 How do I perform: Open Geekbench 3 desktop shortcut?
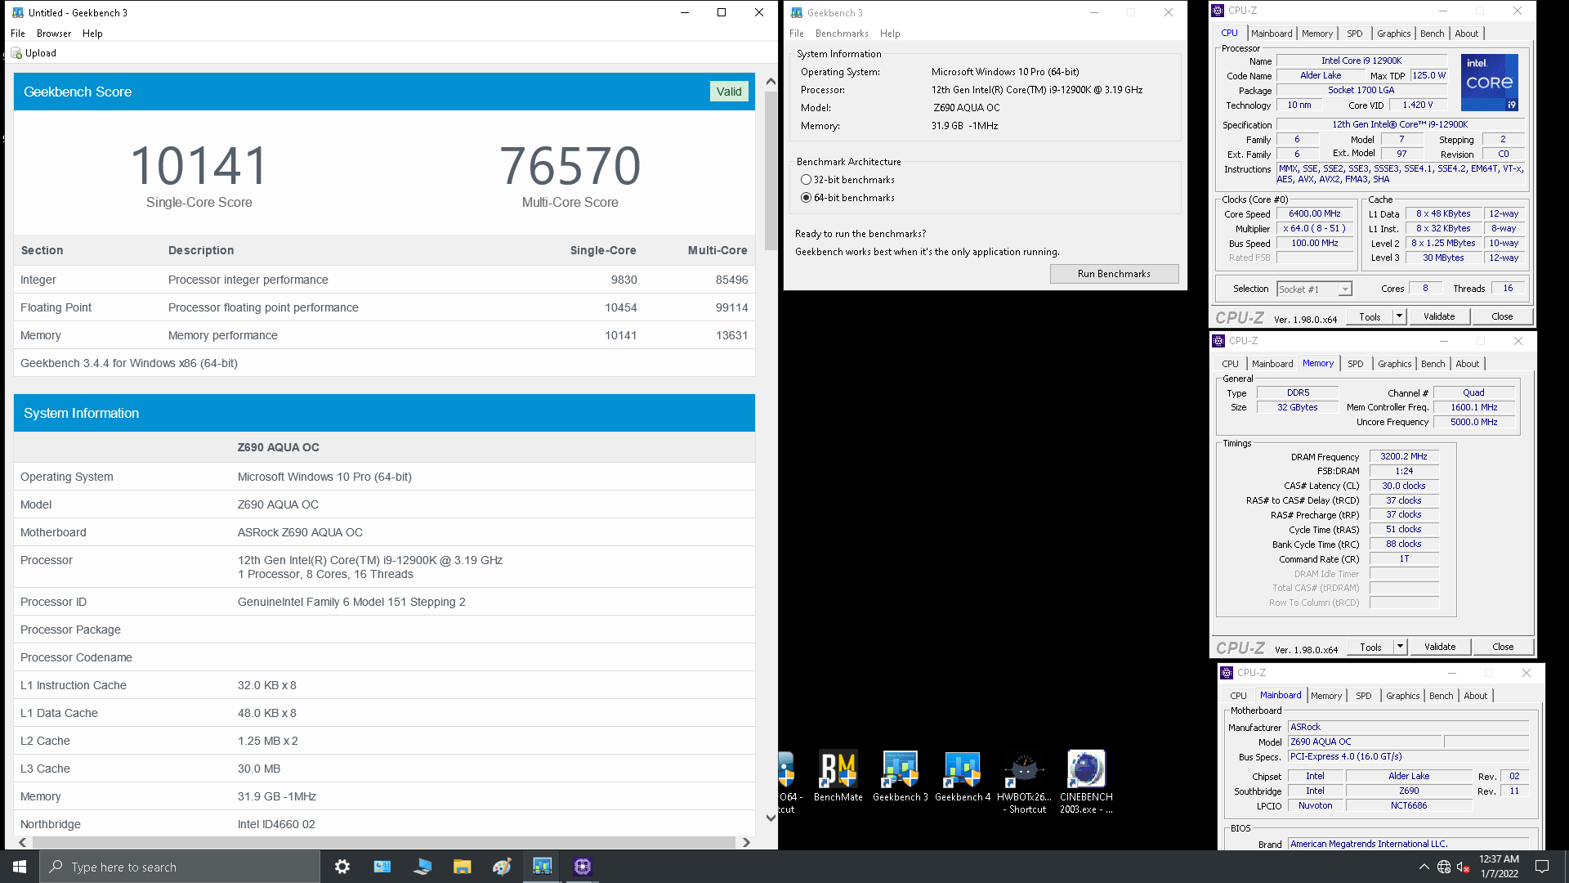point(901,777)
